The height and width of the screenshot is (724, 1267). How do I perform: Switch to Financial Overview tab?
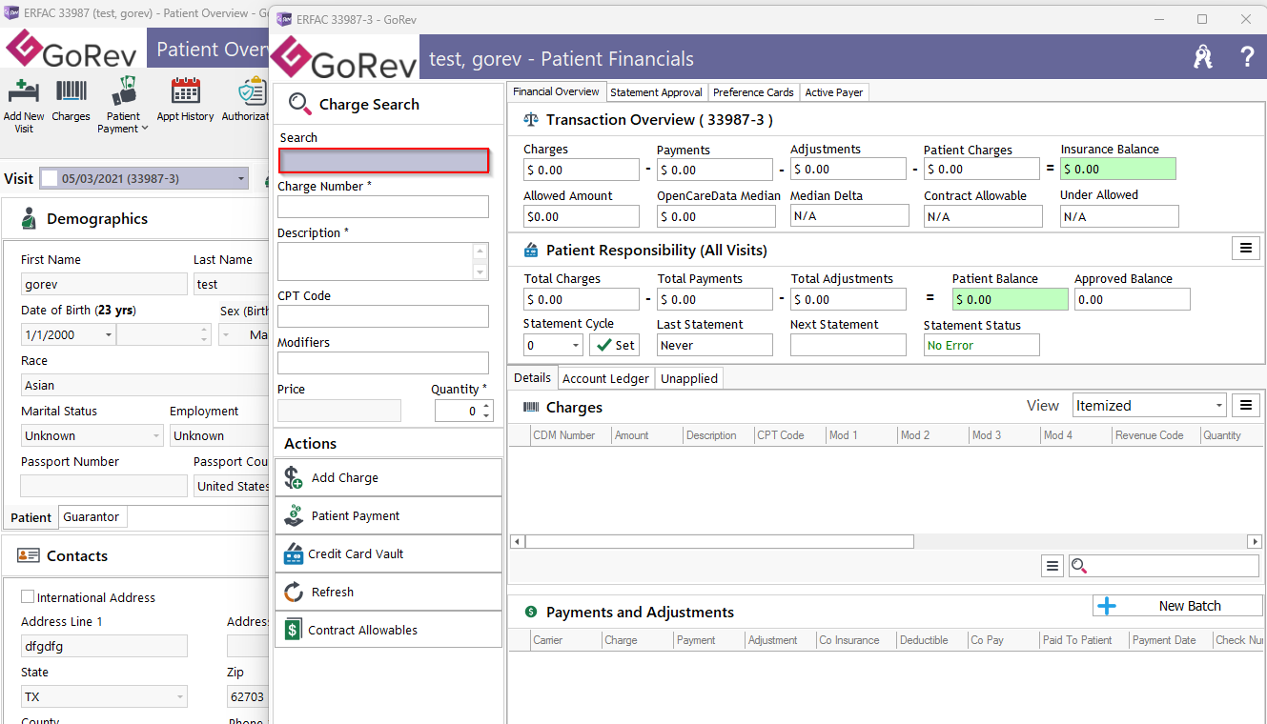coord(556,91)
